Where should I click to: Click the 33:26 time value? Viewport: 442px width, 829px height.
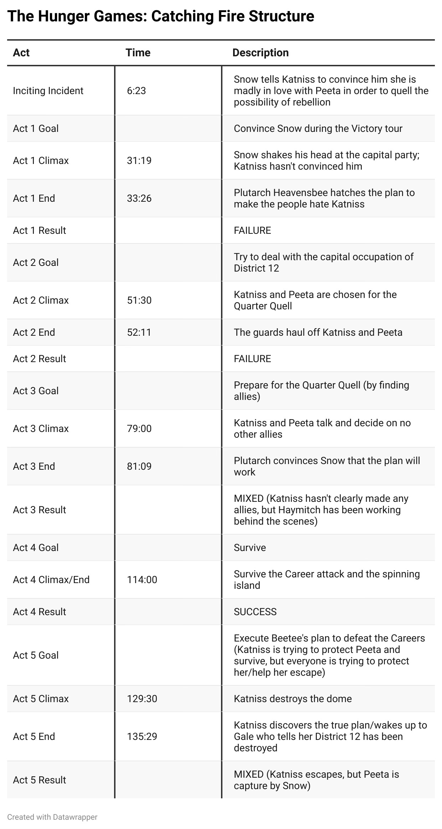pyautogui.click(x=139, y=199)
